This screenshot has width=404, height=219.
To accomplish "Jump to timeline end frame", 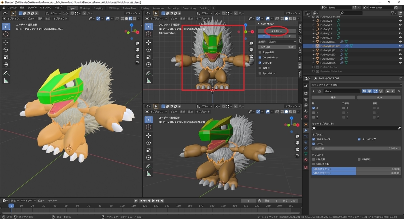I will (162, 200).
